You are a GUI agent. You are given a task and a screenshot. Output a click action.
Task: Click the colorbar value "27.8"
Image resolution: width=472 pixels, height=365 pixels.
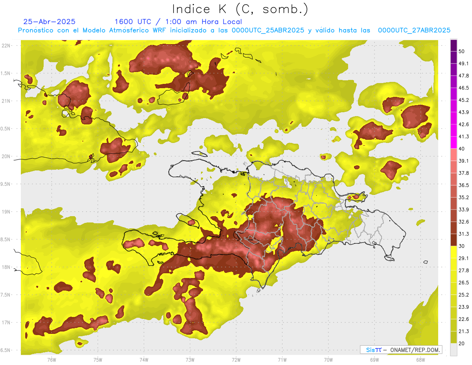464,271
